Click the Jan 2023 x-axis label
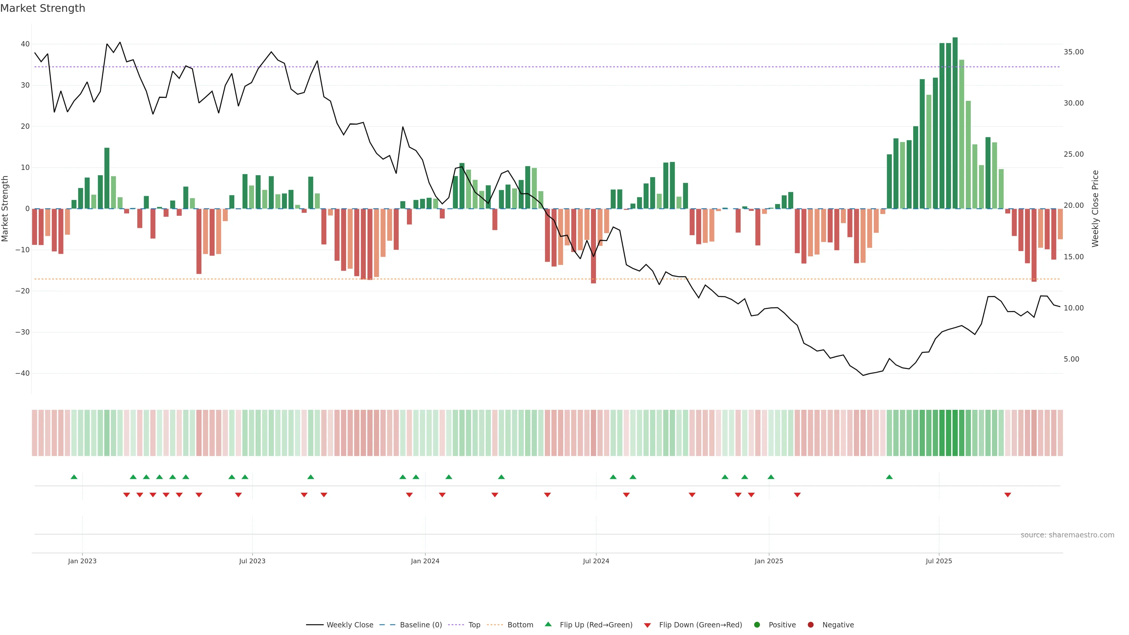The width and height of the screenshot is (1129, 635). pyautogui.click(x=82, y=561)
